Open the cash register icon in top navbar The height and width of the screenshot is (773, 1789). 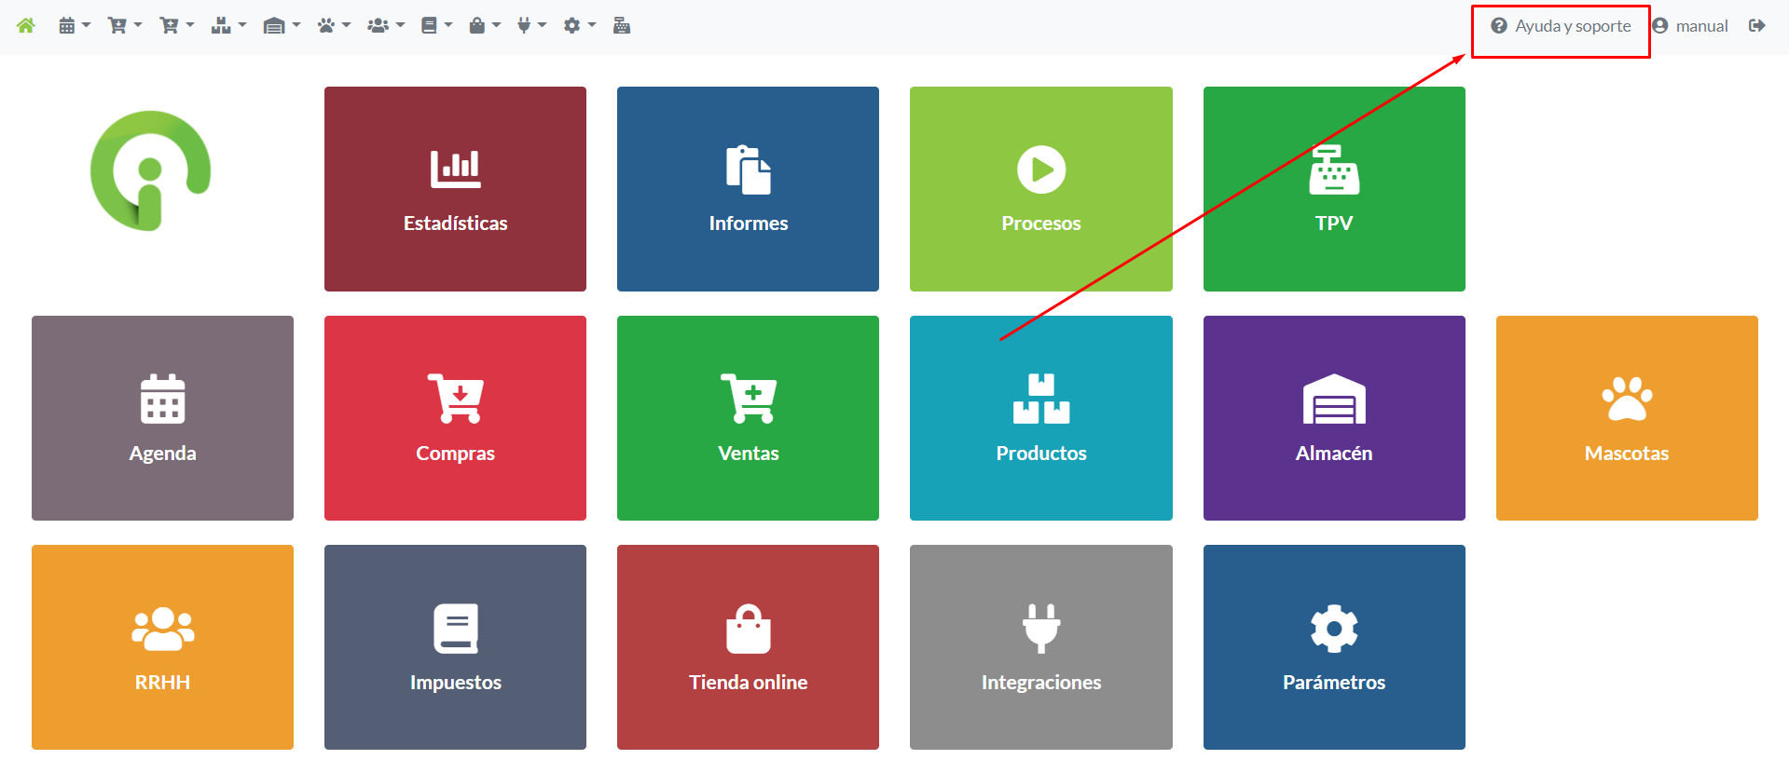(622, 26)
